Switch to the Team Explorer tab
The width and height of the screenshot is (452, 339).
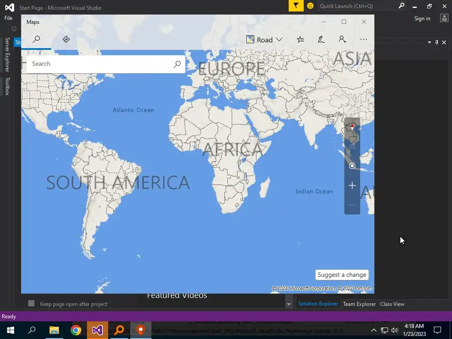point(359,304)
